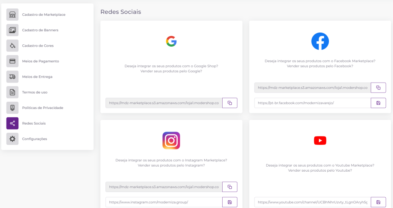Click the Politicas de Privacidade badge icon

tap(12, 108)
